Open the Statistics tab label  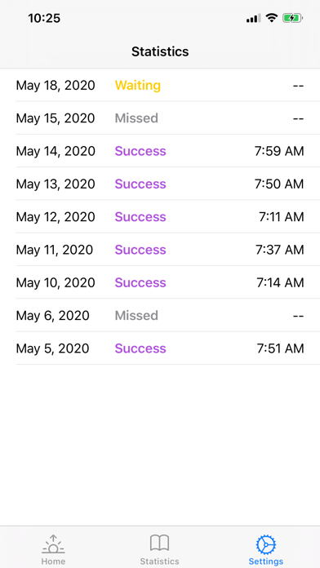[159, 561]
